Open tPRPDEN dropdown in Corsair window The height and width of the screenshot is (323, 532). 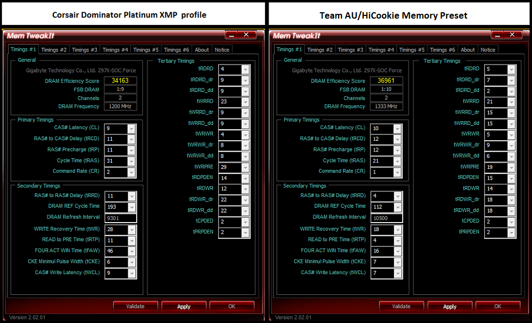[245, 233]
